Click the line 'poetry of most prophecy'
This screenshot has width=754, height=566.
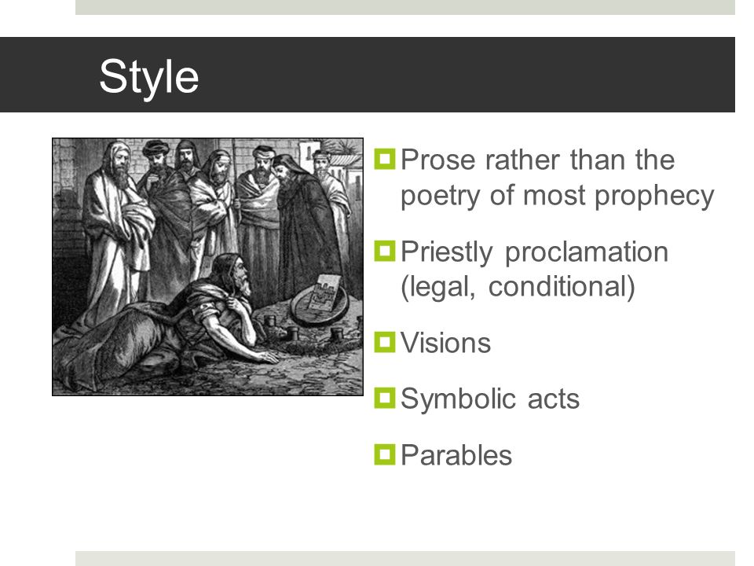point(557,196)
